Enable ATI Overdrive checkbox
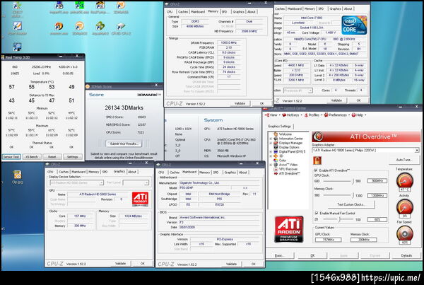This screenshot has width=424, height=285. 316,170
